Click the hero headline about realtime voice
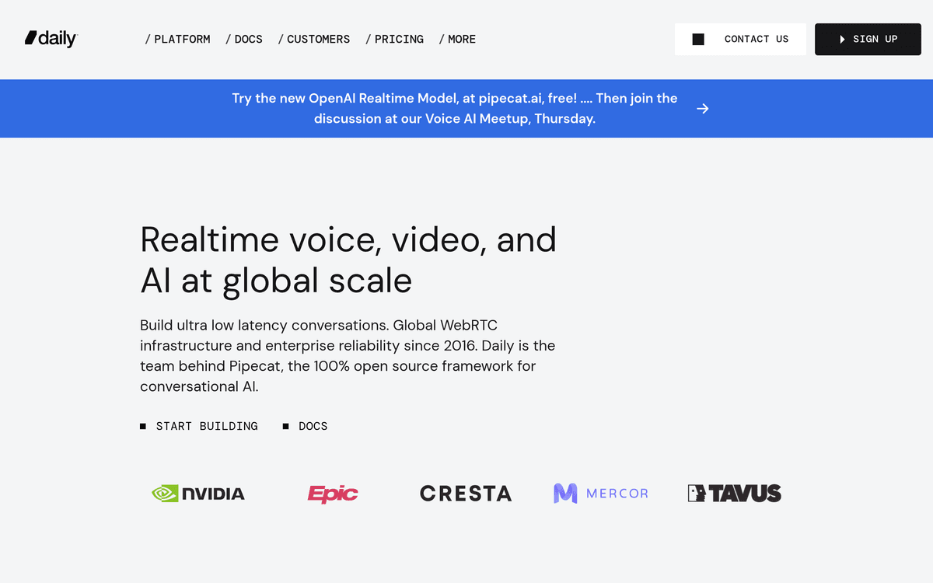 tap(348, 260)
